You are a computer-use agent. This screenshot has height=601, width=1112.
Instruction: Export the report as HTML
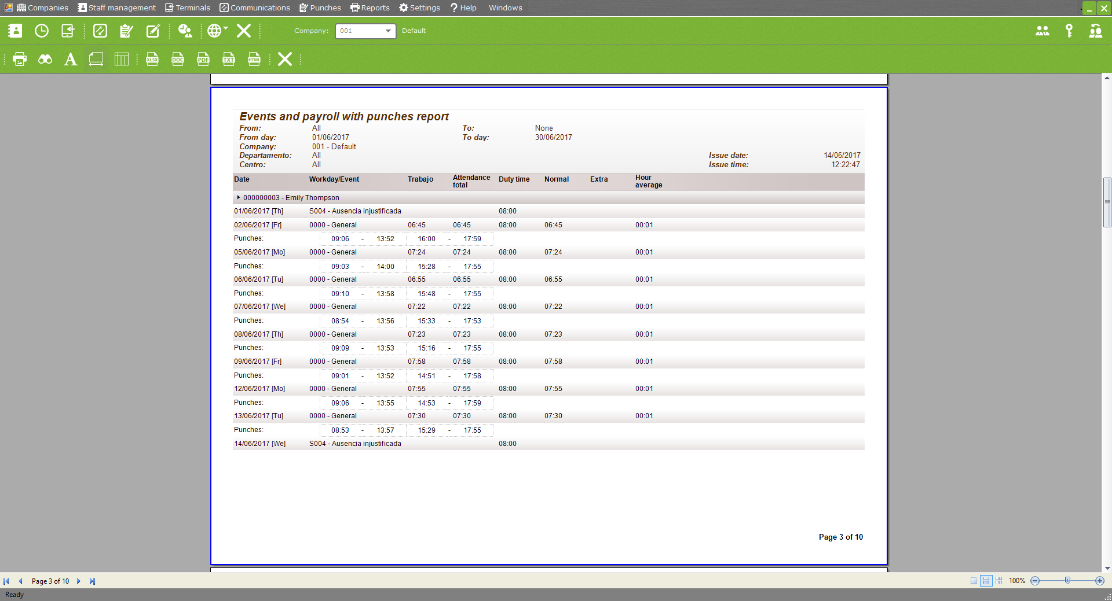click(x=254, y=59)
